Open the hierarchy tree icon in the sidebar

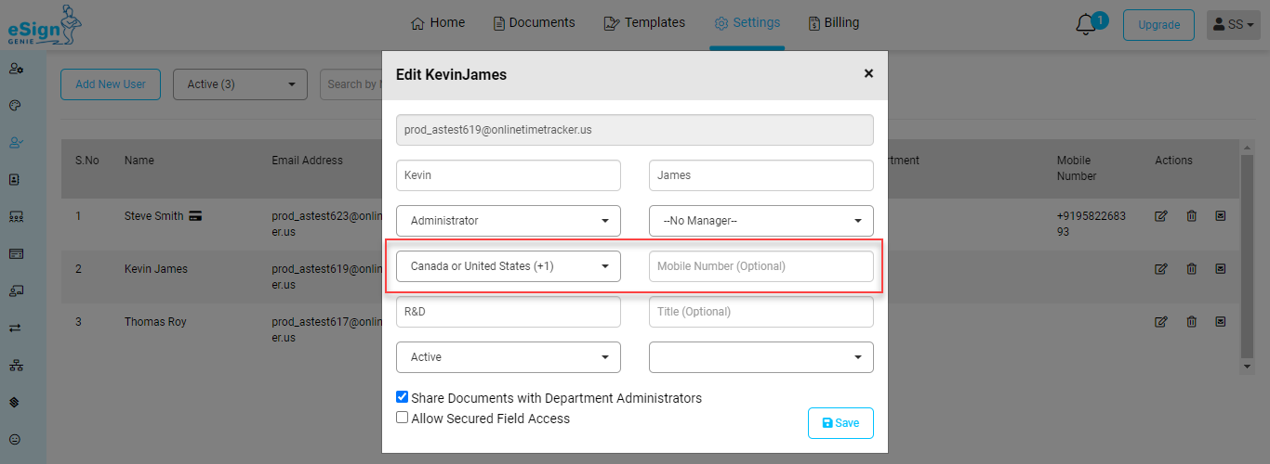[x=15, y=365]
